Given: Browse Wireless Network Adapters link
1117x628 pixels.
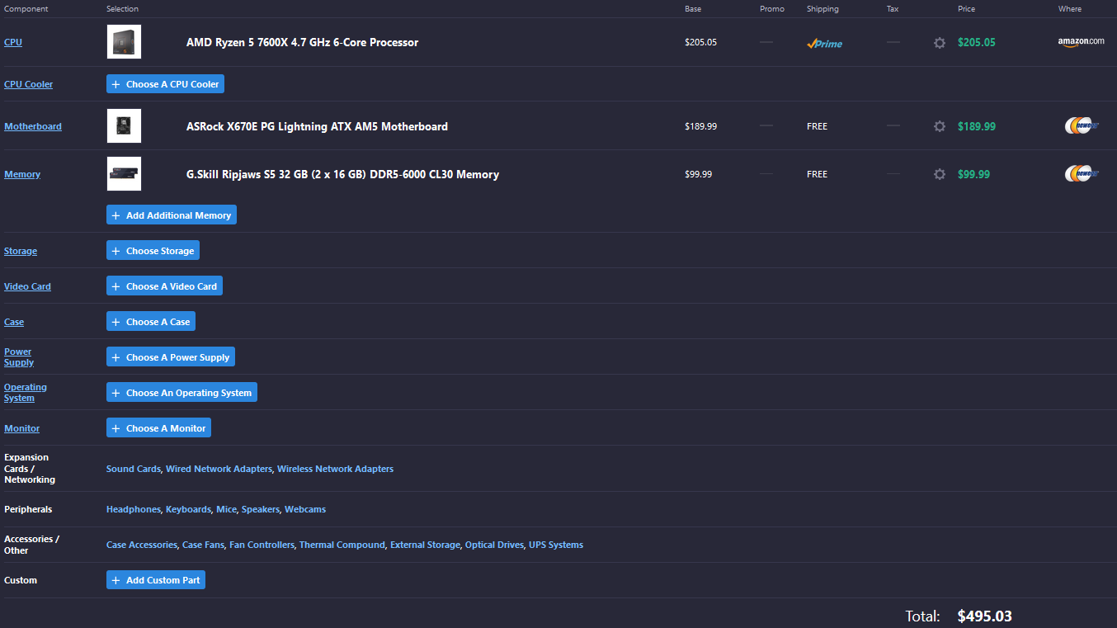Looking at the screenshot, I should 335,469.
